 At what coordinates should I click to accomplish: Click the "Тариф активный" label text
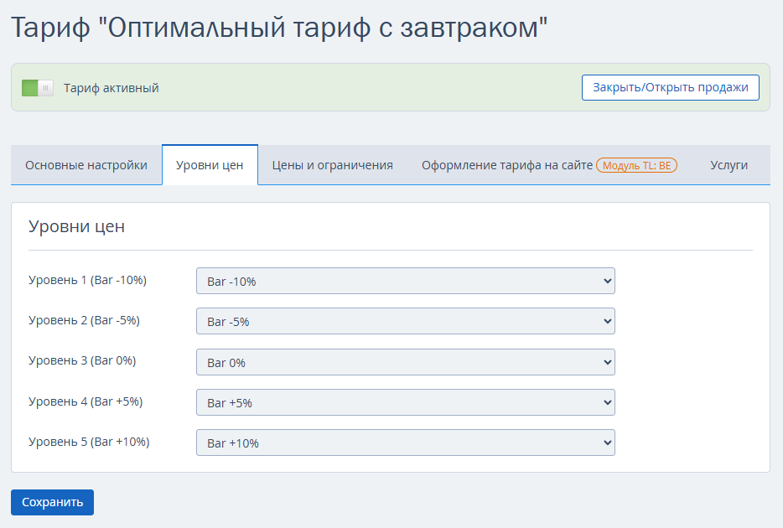[111, 88]
